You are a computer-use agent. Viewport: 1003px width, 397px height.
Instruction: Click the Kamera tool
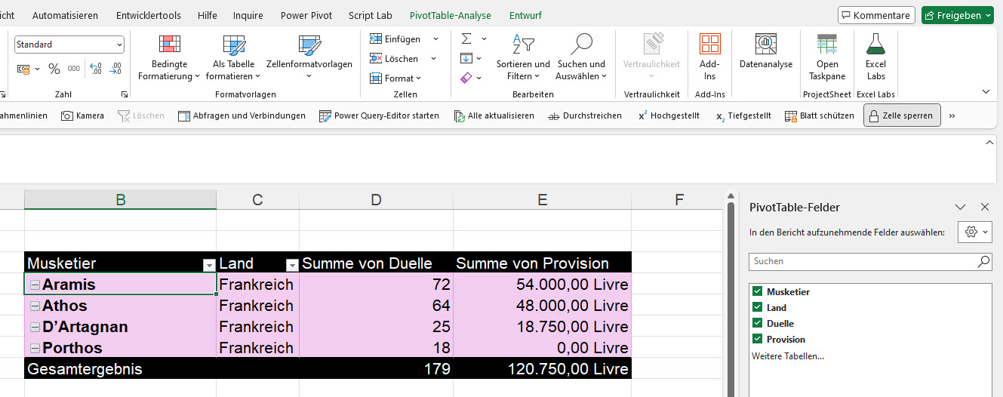(x=83, y=115)
